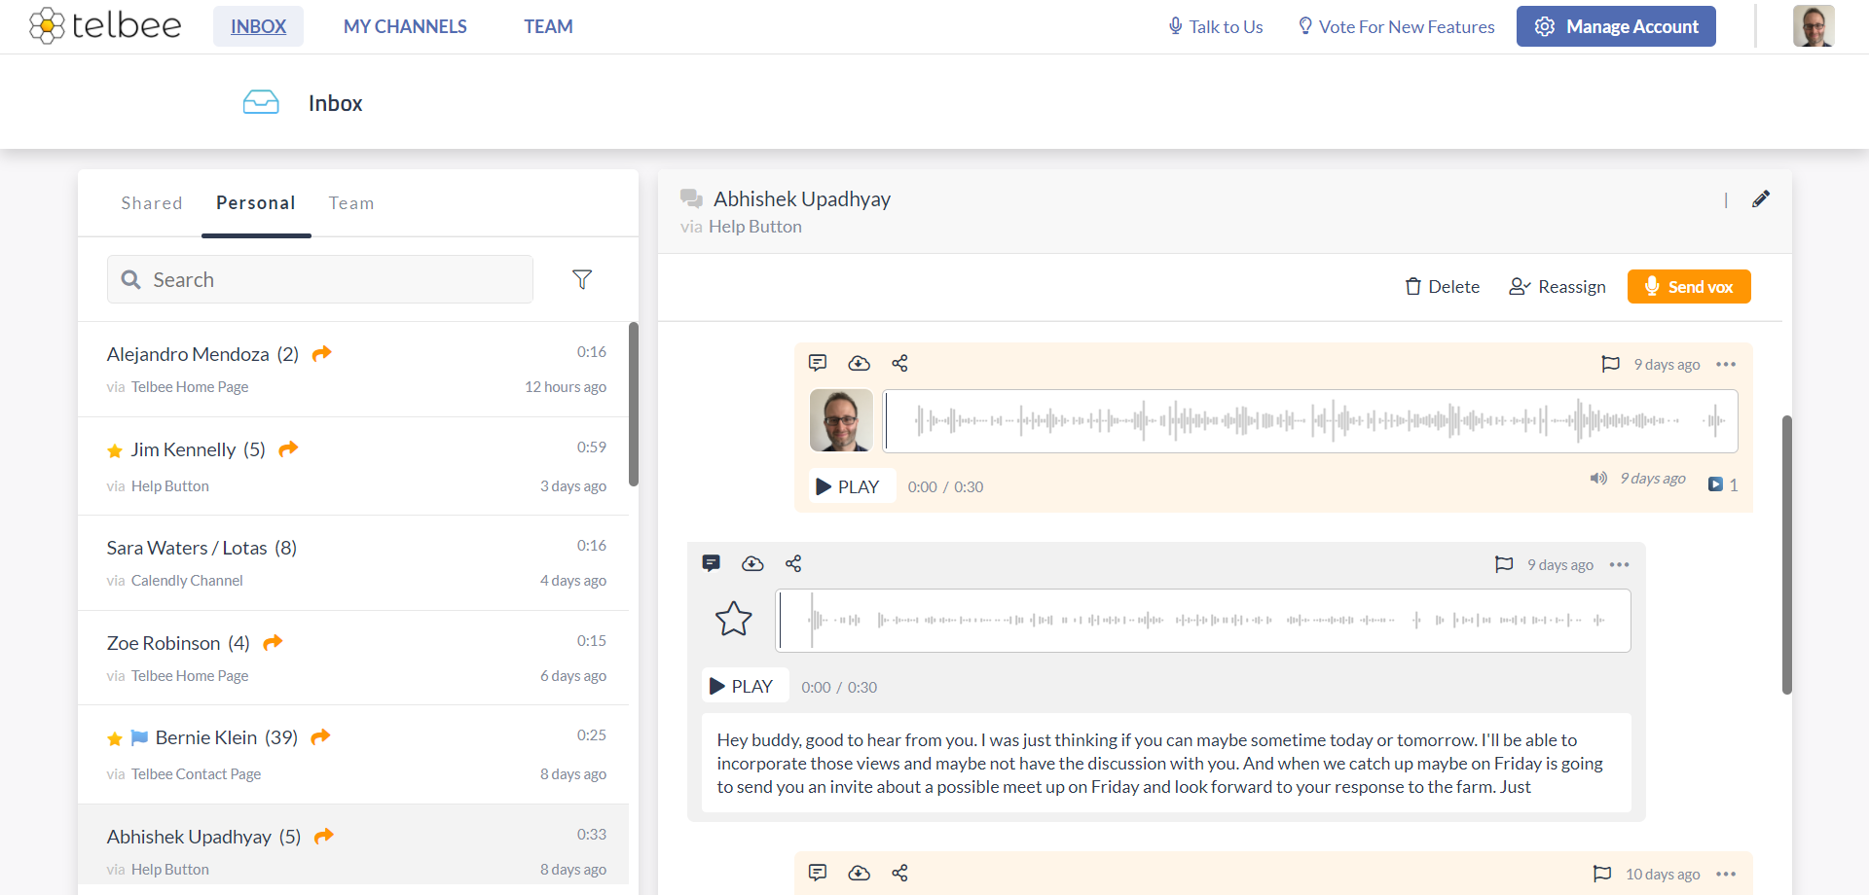Open the more options menu on the first message
The height and width of the screenshot is (895, 1869).
tap(1727, 364)
